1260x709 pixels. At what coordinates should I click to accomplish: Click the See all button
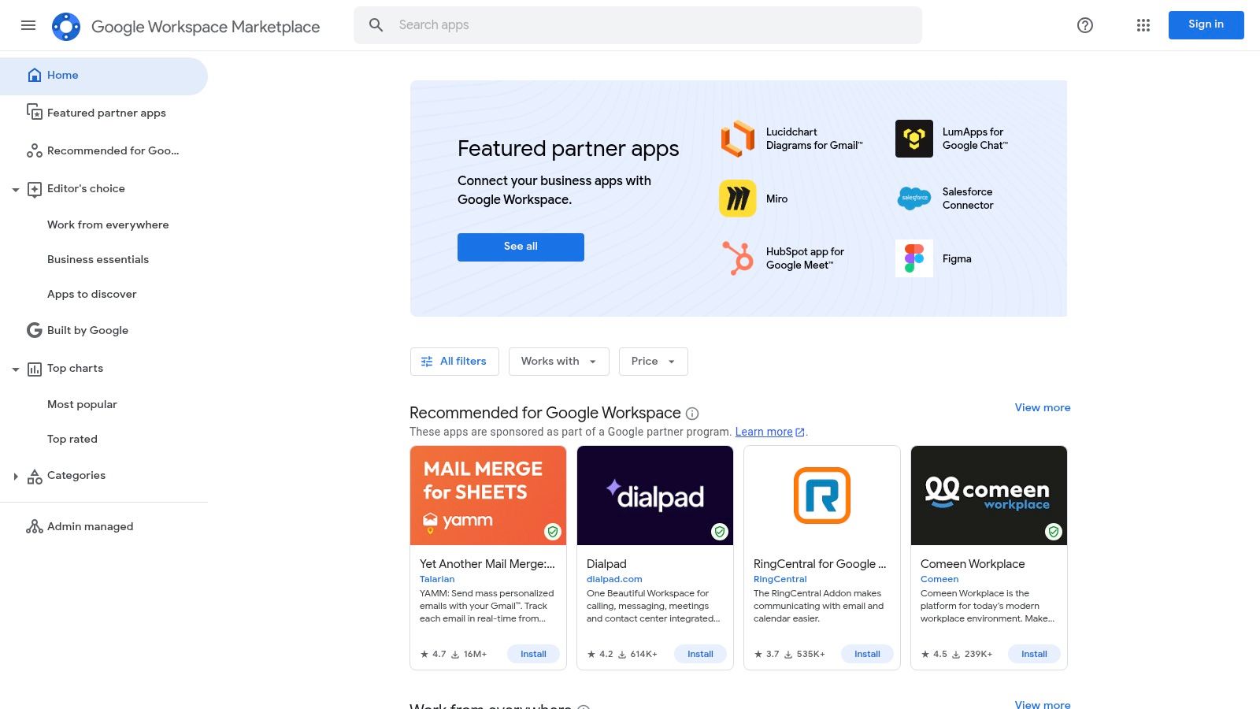(521, 247)
